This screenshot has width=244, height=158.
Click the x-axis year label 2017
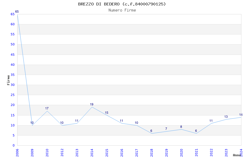pos(137,153)
